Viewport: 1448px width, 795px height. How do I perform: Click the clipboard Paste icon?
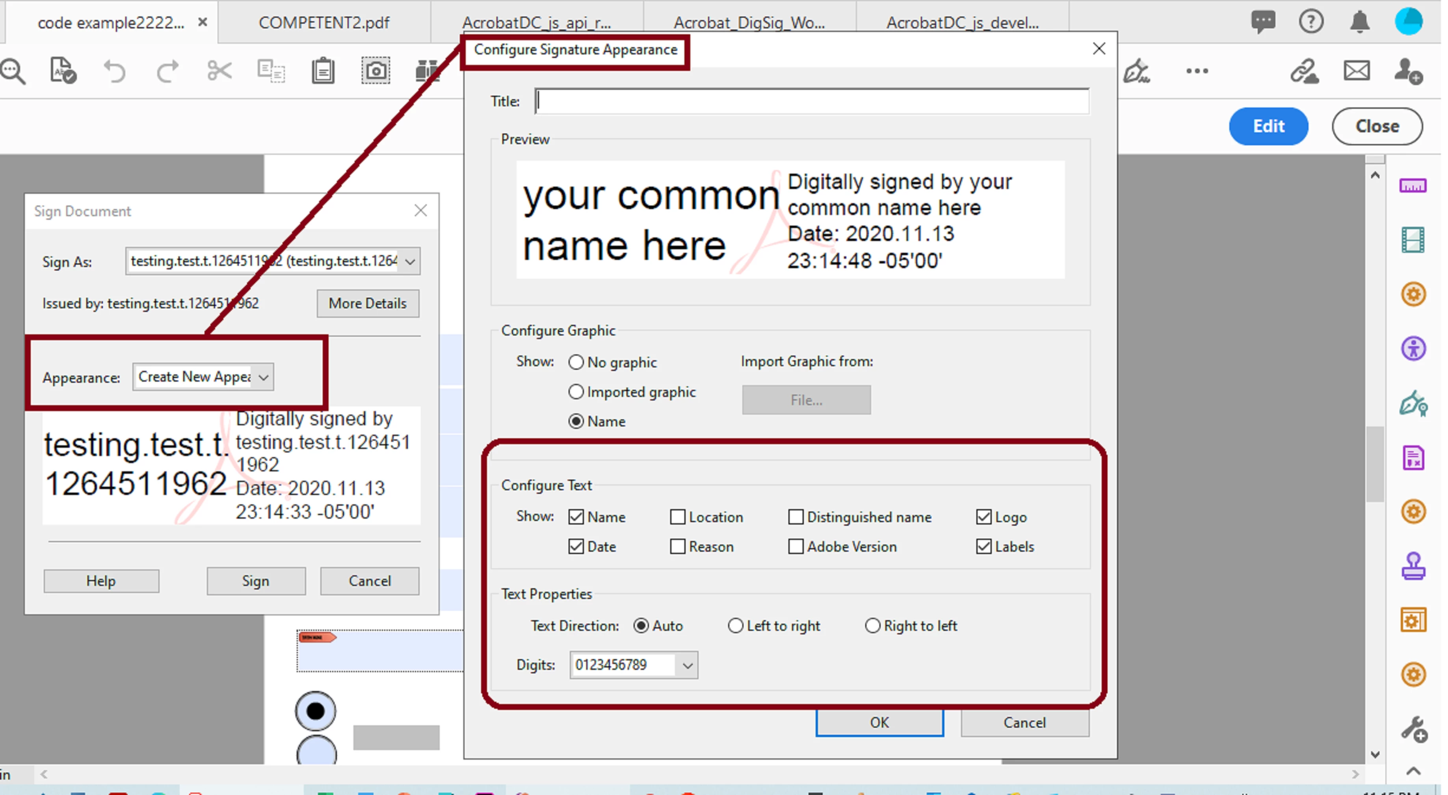point(323,71)
